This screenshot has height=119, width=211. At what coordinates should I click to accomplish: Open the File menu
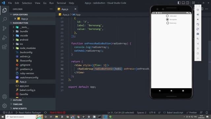(x=10, y=3)
